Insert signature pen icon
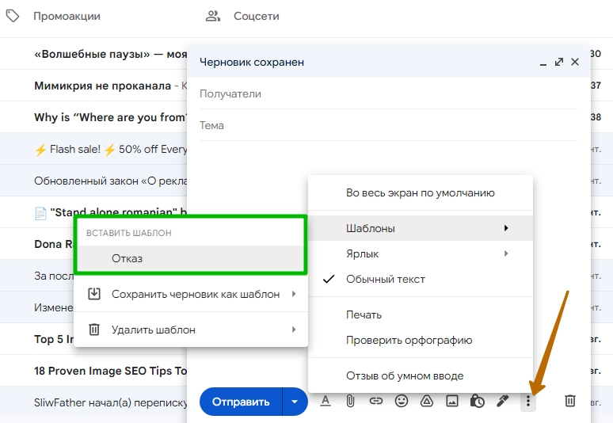The width and height of the screenshot is (613, 423). coord(503,401)
